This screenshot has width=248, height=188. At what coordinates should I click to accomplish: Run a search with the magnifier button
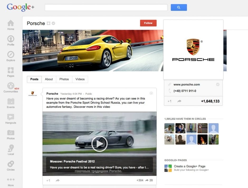coord(179,7)
